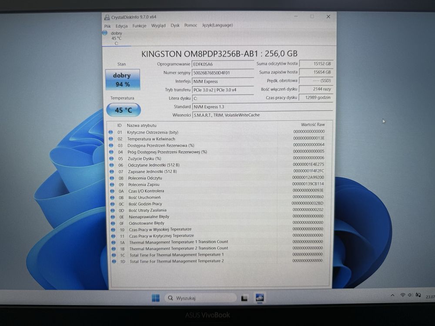Screen dimensions: 435x326
Task: Click the 'NVM Express 1.3' standard field
Action: click(262, 107)
